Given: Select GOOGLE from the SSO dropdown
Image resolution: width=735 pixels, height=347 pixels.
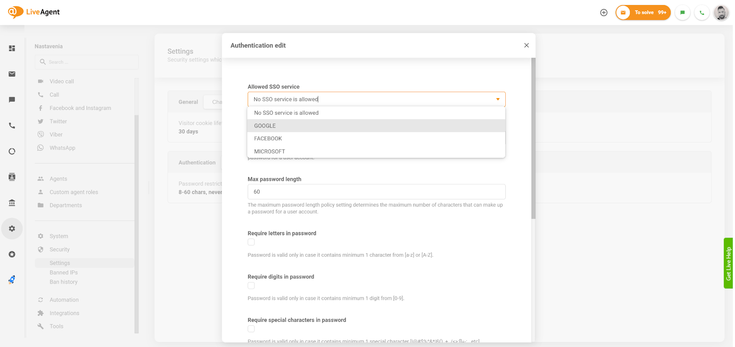Looking at the screenshot, I should click(x=376, y=126).
